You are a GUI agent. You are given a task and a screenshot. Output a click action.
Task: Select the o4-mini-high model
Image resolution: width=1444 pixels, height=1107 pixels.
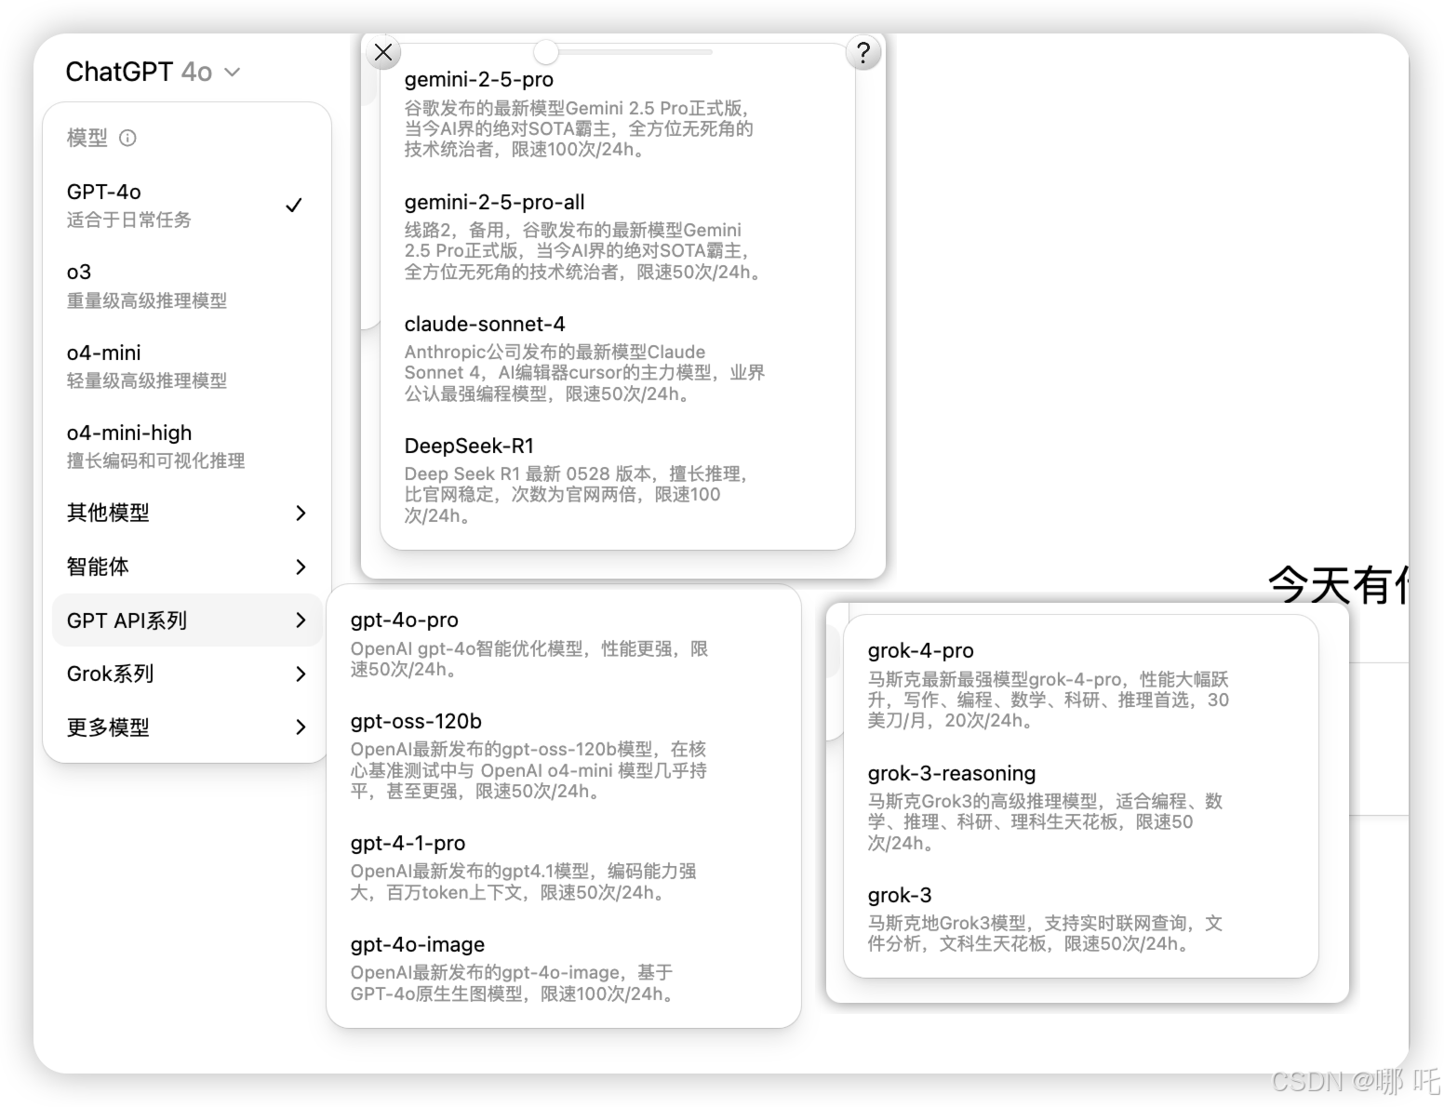pos(128,432)
